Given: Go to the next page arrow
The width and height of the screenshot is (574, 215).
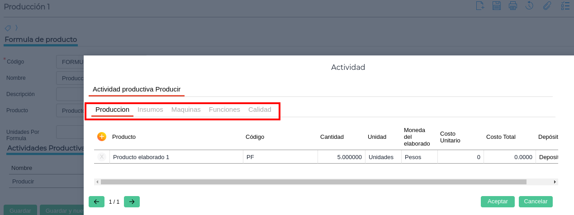Looking at the screenshot, I should 132,201.
